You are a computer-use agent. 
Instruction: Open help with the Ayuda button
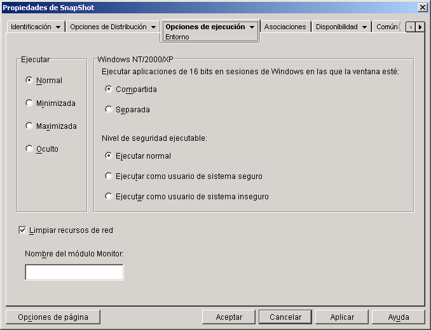click(x=399, y=317)
